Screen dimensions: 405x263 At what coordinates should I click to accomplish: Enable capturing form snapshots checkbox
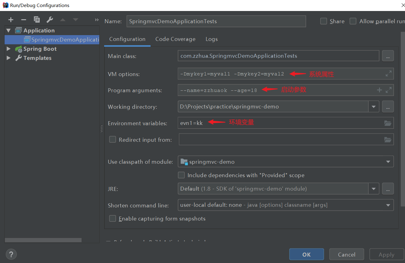(113, 218)
